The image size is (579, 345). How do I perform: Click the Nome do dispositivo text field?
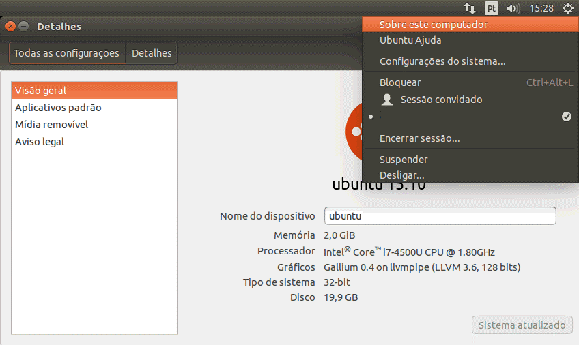click(x=440, y=216)
